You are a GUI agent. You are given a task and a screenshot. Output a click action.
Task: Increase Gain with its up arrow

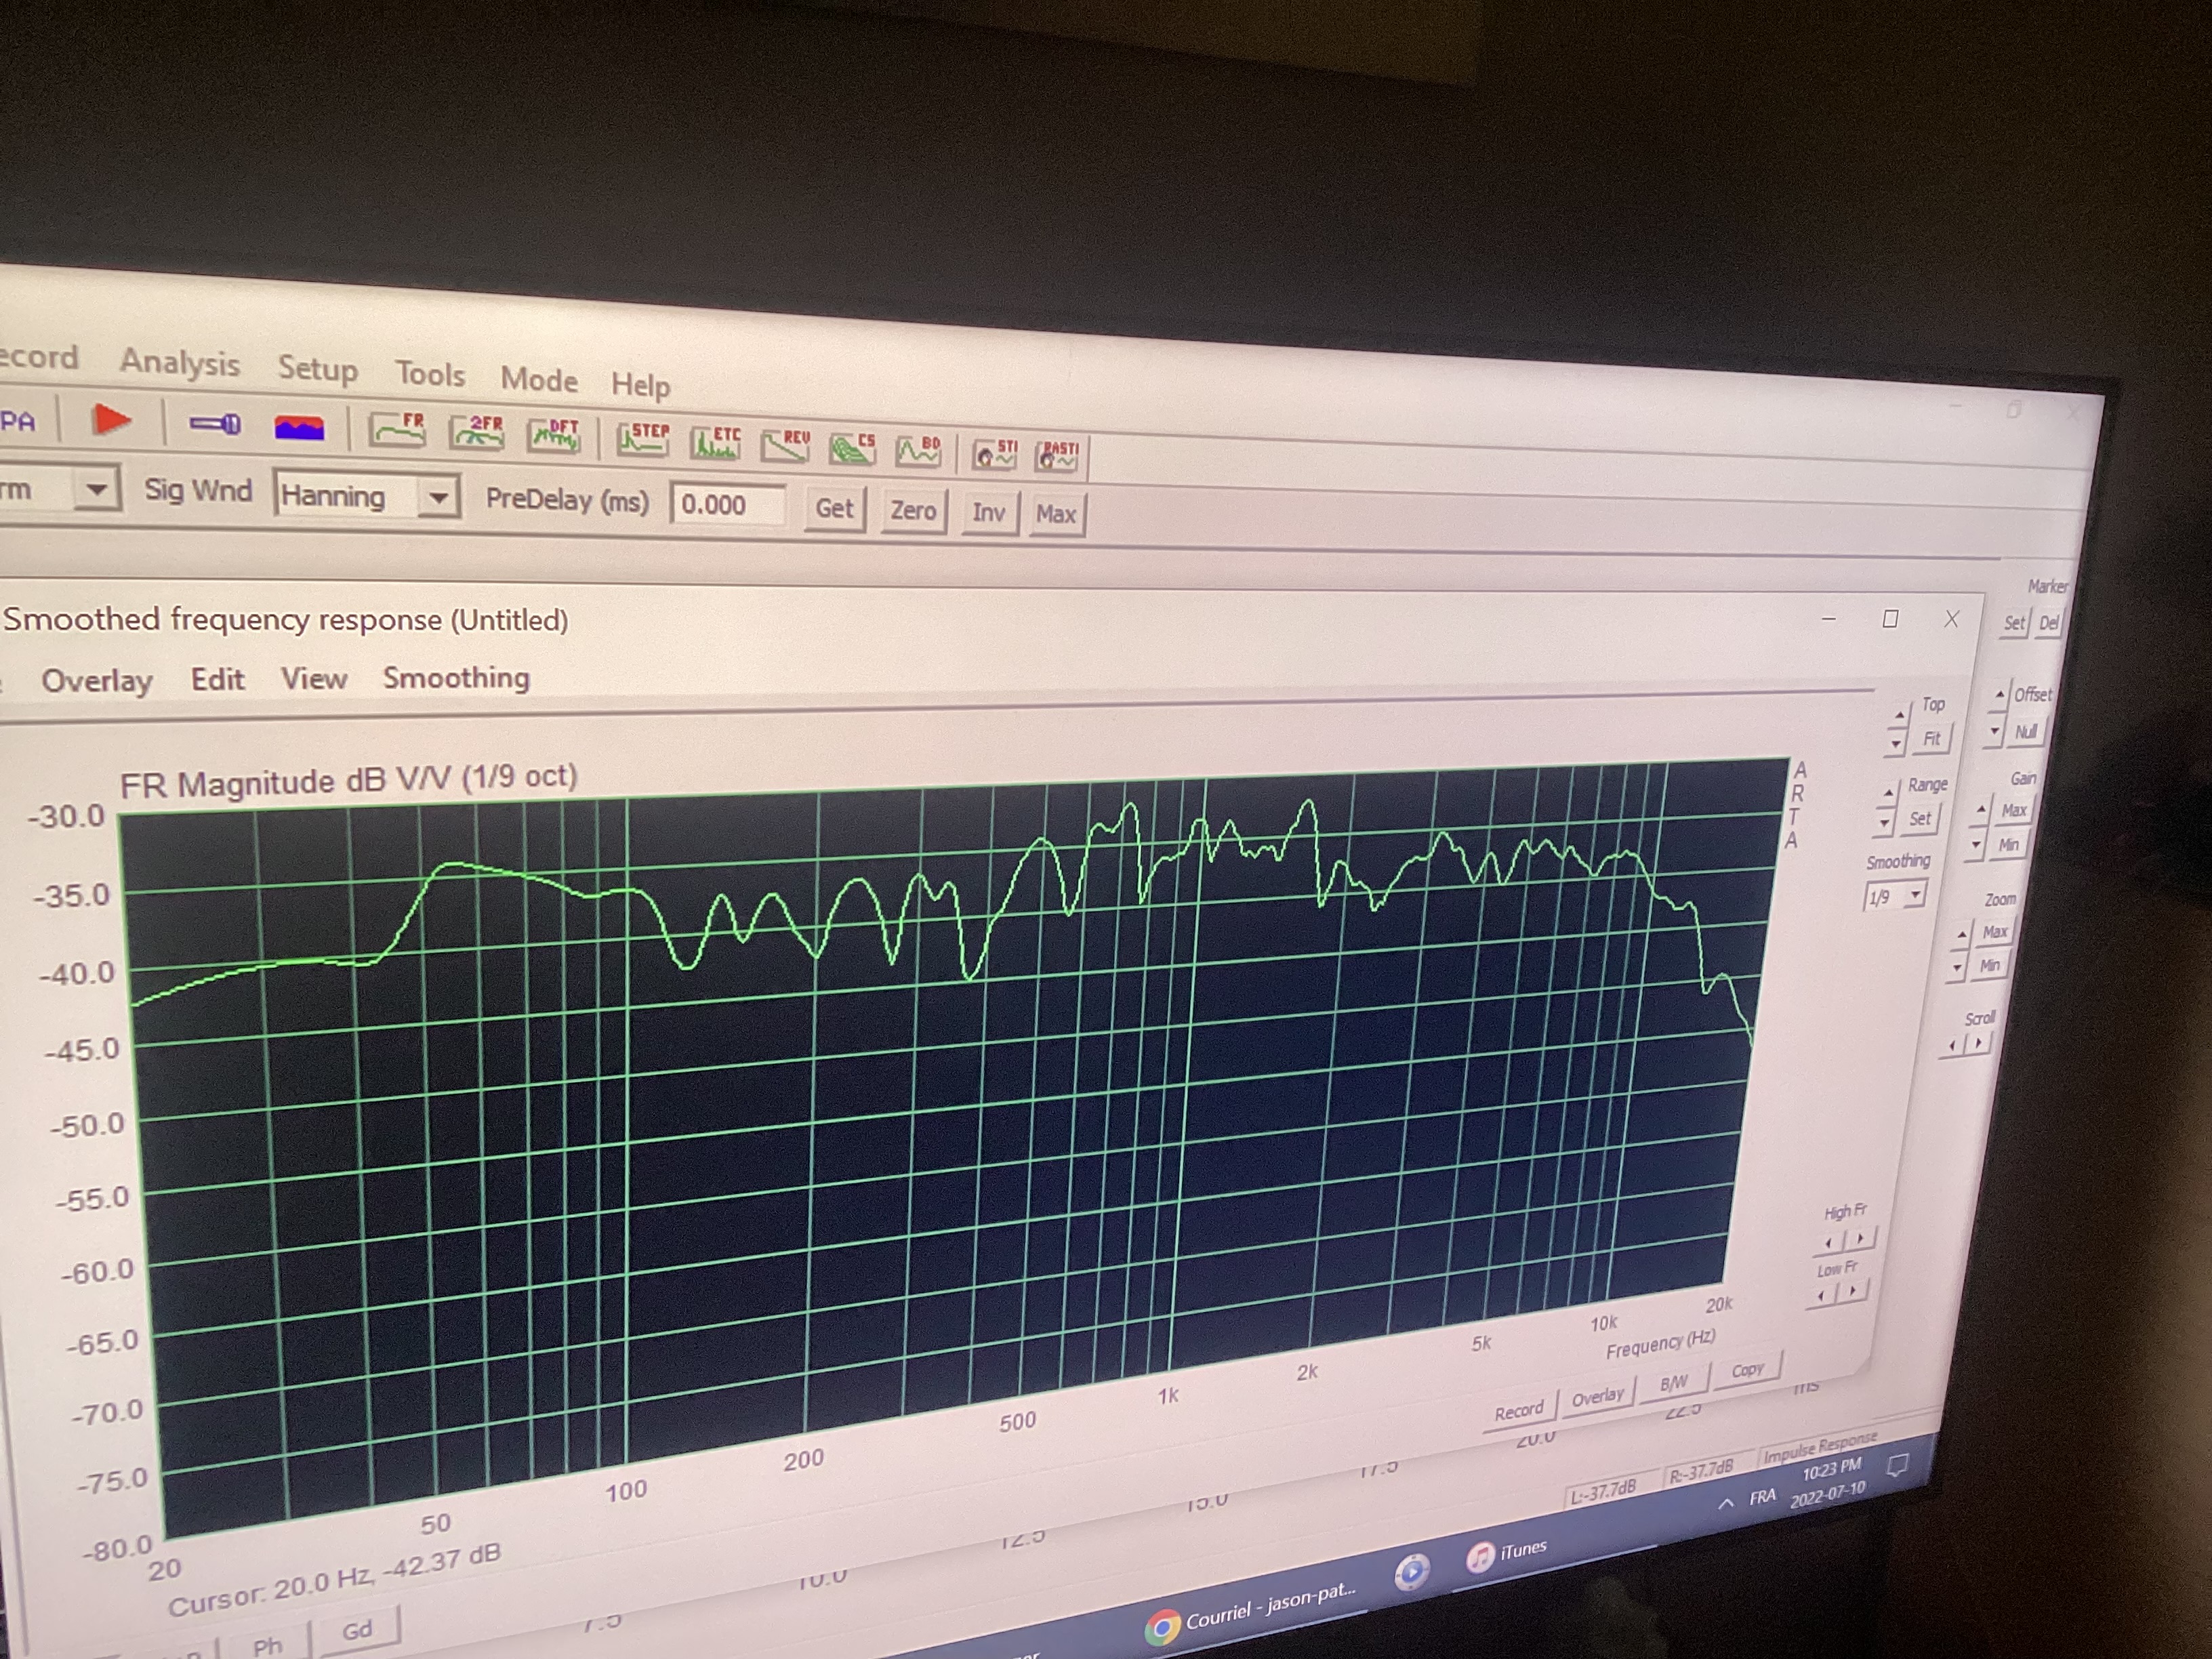tap(1982, 809)
